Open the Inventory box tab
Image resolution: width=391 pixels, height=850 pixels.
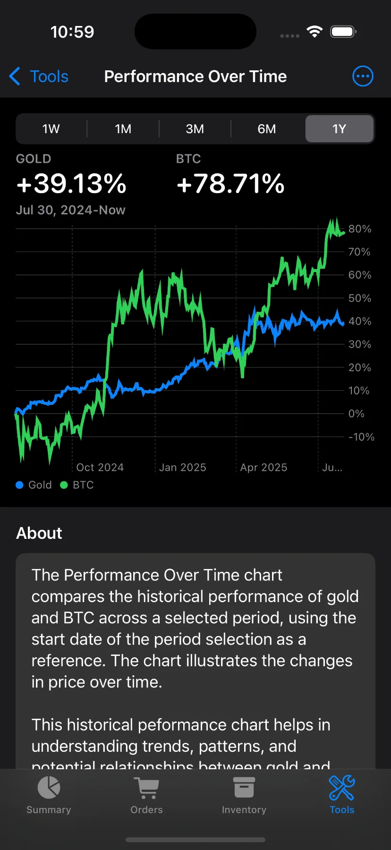point(244,795)
